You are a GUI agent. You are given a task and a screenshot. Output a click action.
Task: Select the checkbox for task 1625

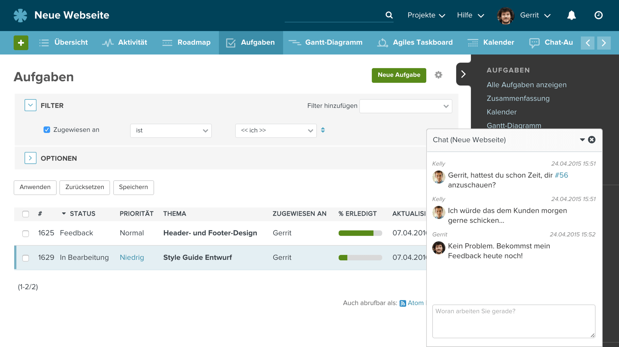[26, 234]
